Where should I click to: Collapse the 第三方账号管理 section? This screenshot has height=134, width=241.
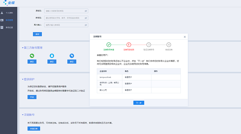coord(32,48)
